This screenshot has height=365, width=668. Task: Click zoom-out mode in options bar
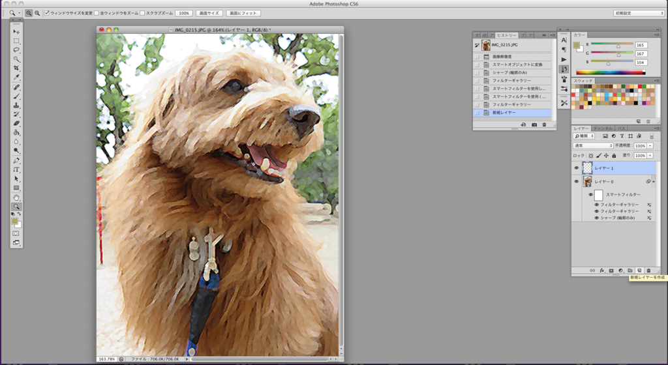tap(37, 13)
